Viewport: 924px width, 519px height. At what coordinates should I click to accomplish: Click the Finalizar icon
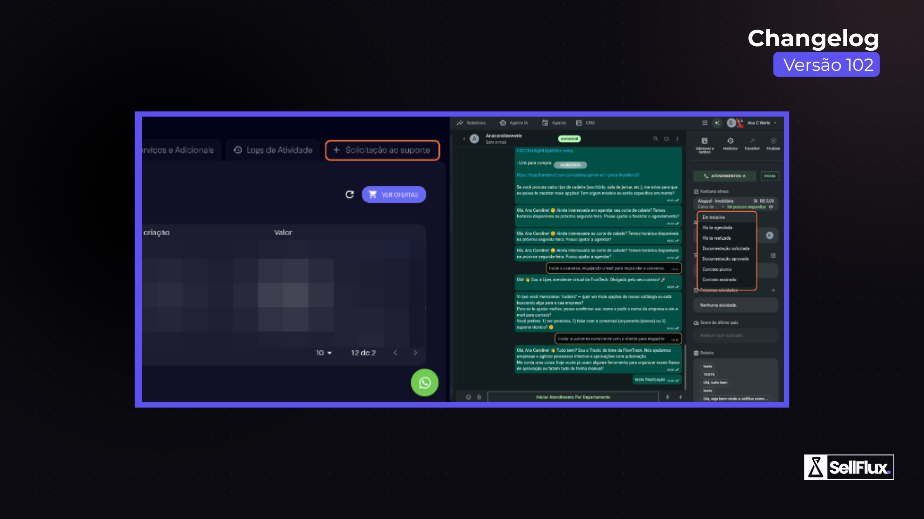click(773, 141)
